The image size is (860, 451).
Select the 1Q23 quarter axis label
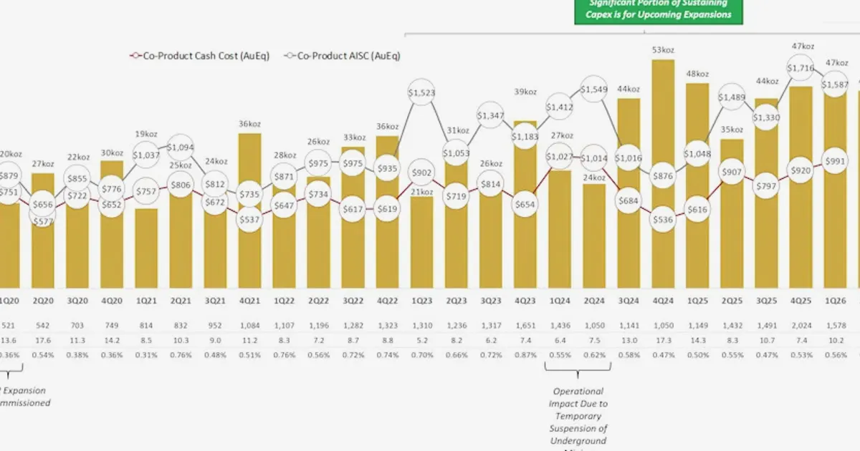coord(422,301)
